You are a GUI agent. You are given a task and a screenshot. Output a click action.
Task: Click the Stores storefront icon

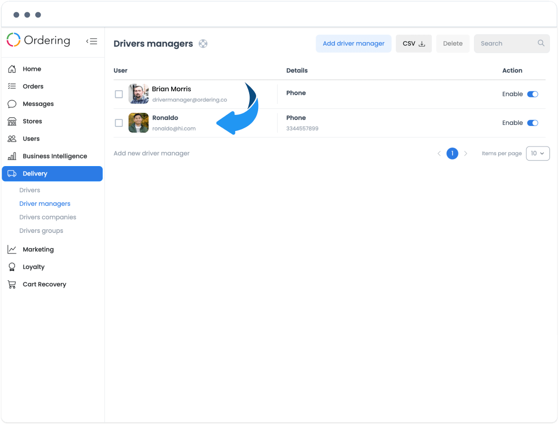[x=12, y=121]
